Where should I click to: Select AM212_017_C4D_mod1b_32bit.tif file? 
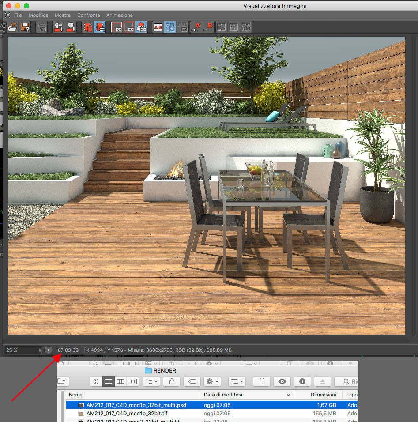pos(212,413)
